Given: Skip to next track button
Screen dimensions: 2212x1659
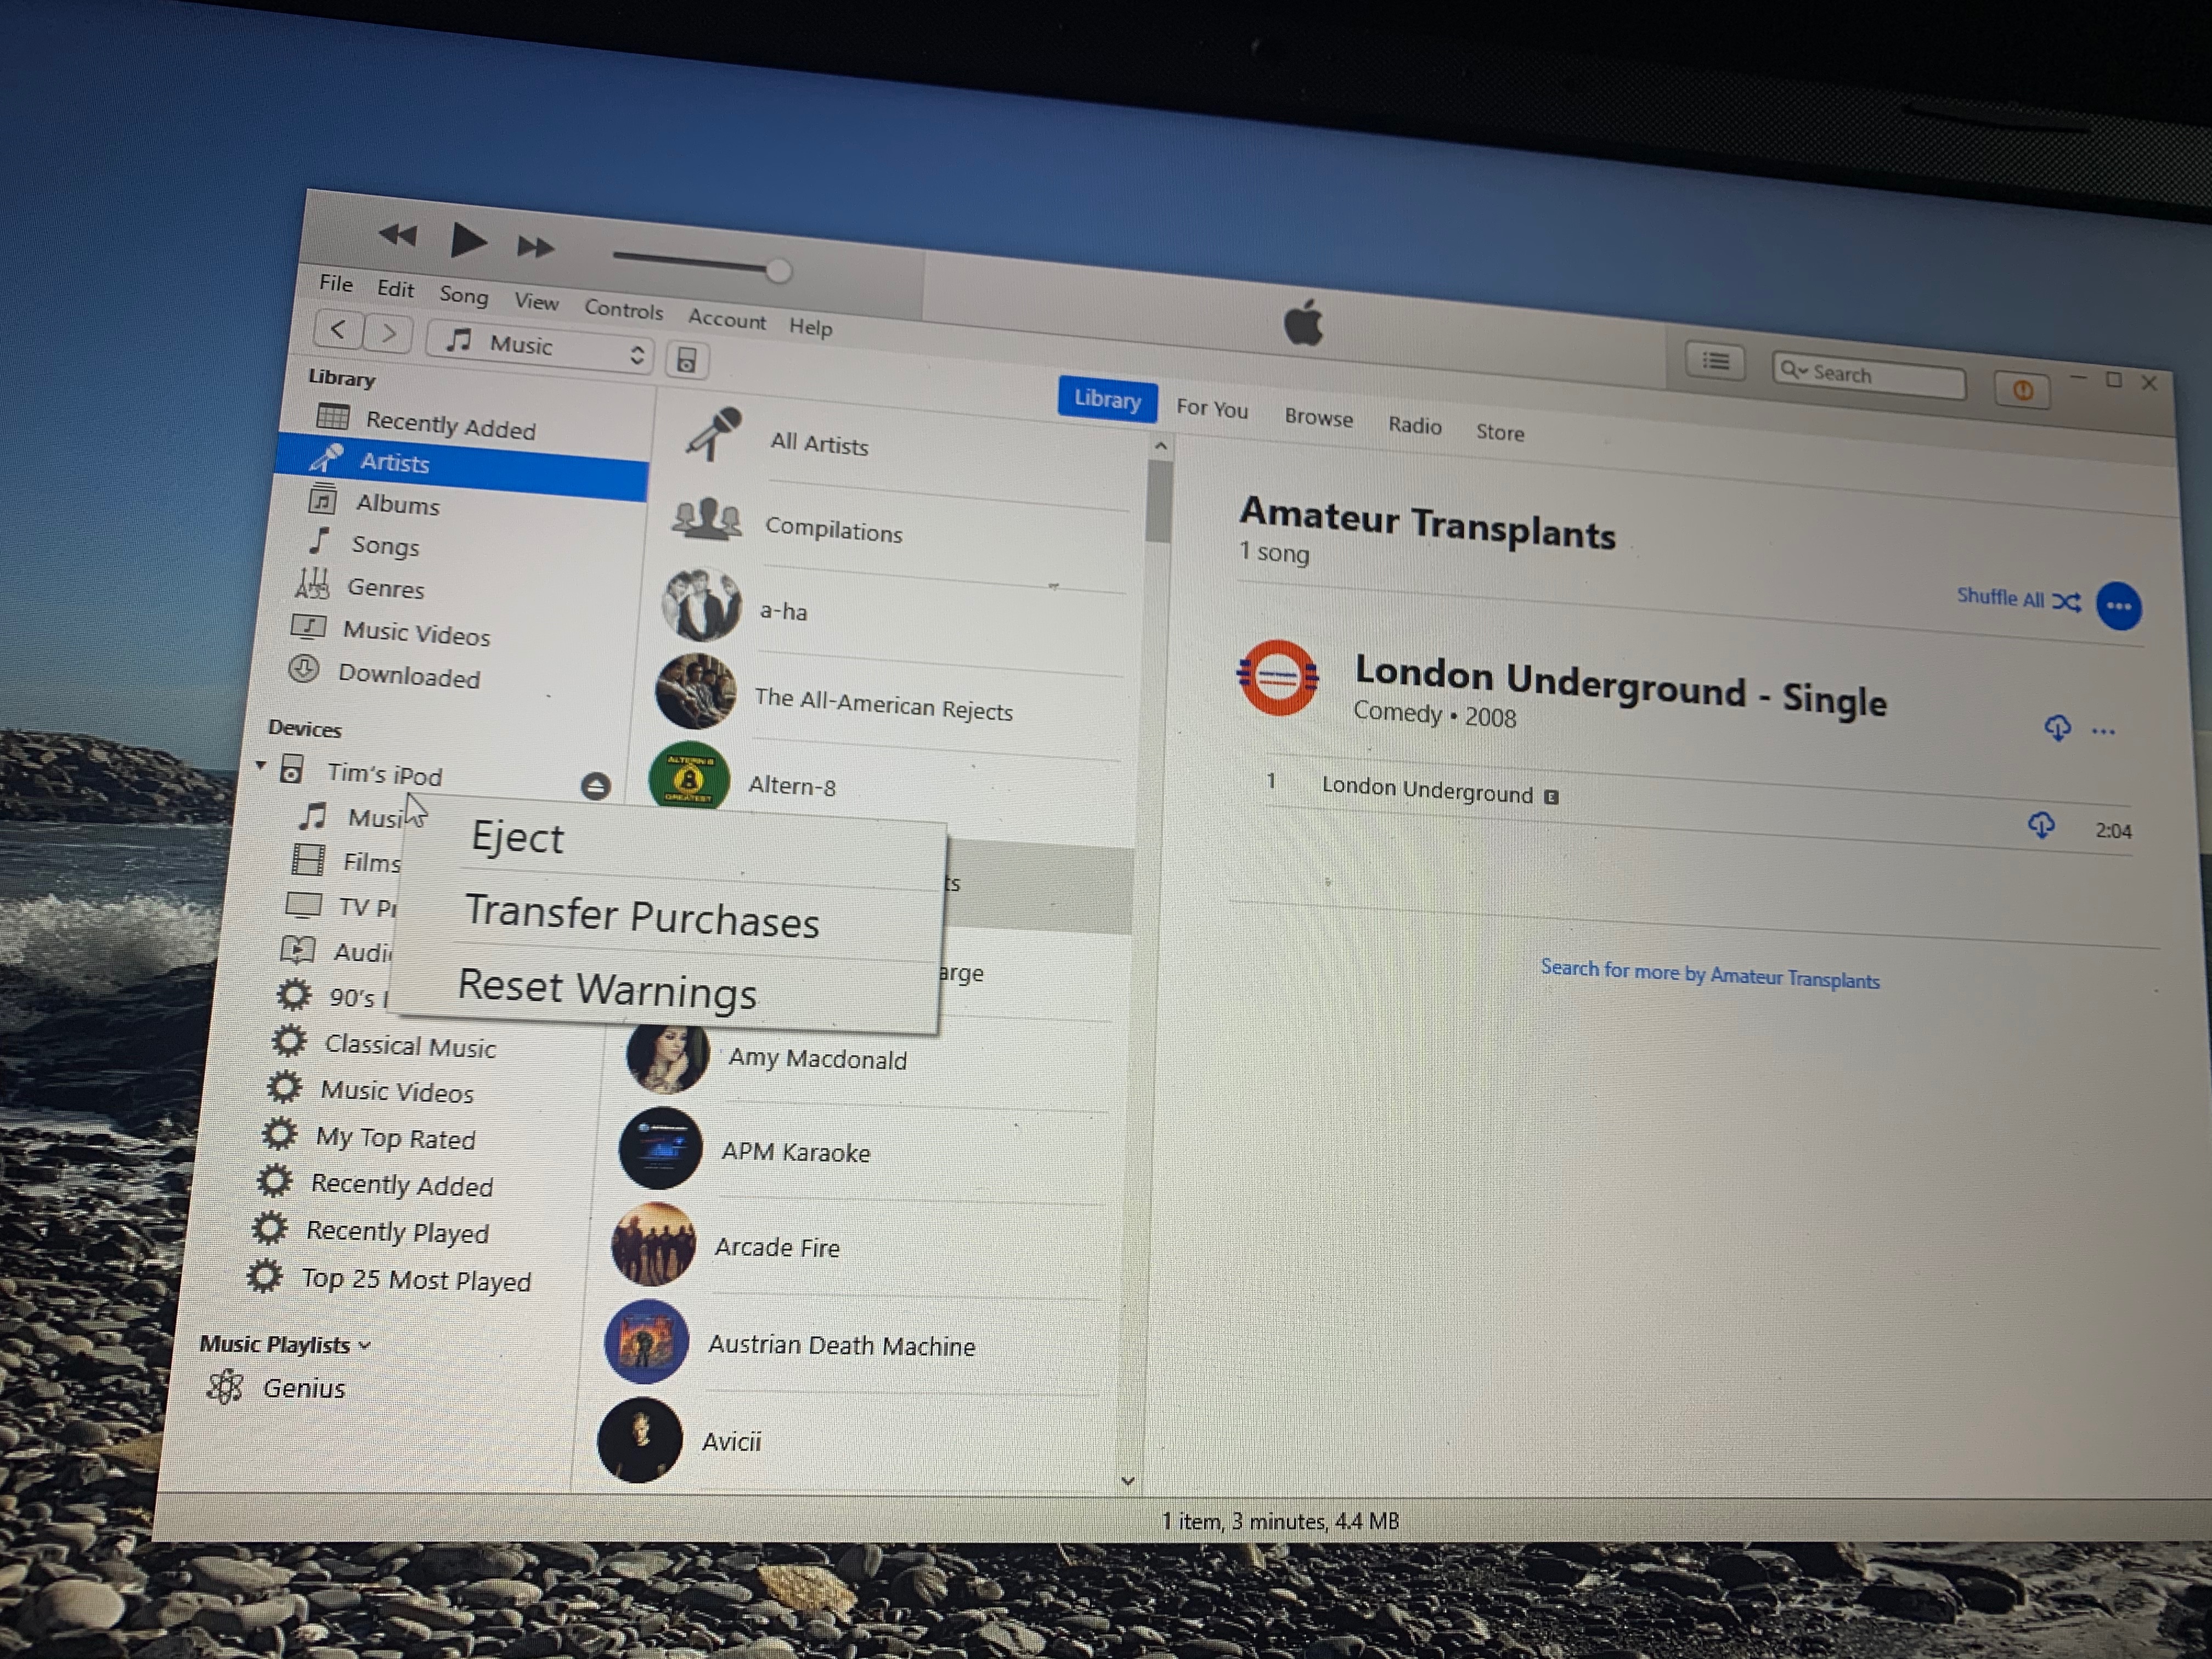Looking at the screenshot, I should pos(535,247).
